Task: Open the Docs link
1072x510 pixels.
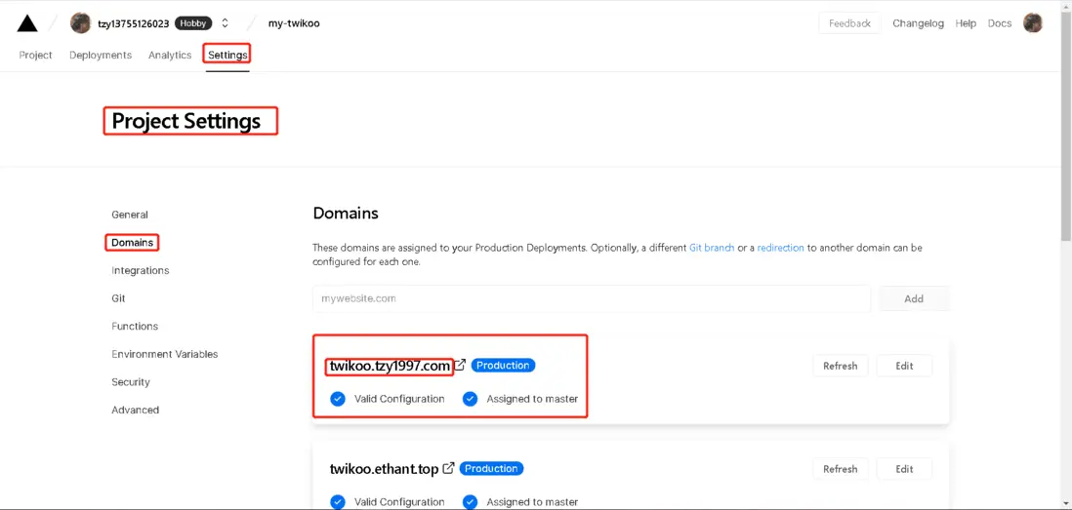Action: [1000, 23]
